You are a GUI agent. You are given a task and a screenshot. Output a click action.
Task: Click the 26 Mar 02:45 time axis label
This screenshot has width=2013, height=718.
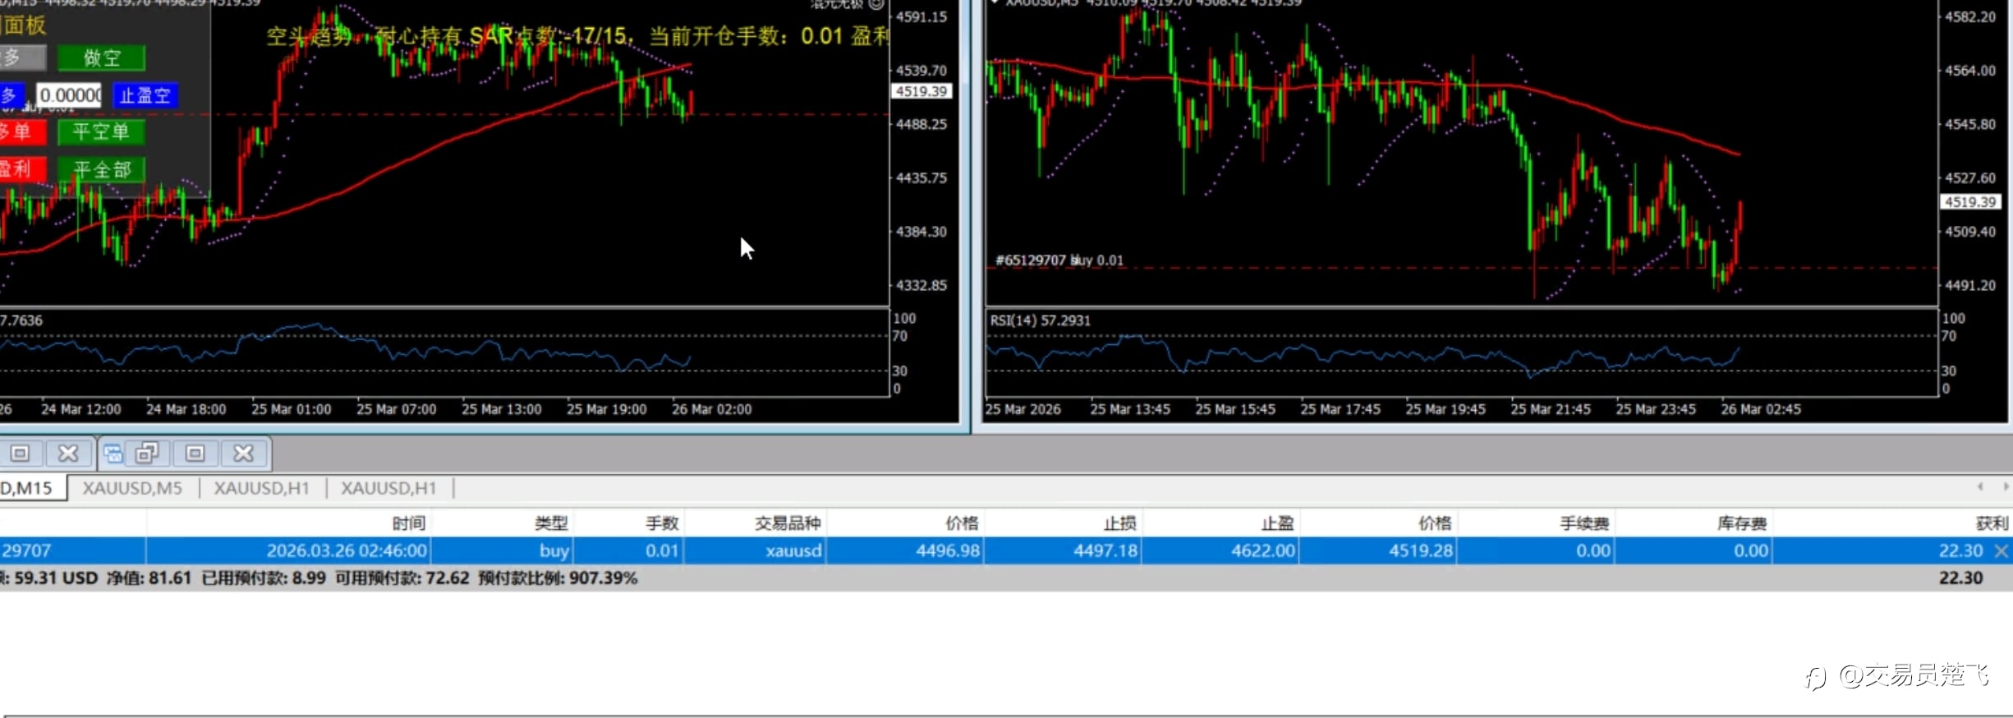click(1761, 409)
